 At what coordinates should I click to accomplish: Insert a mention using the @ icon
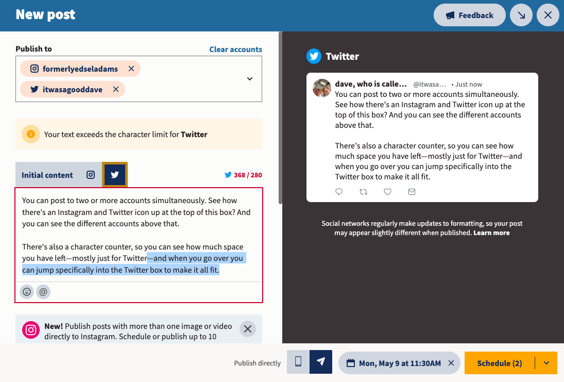pyautogui.click(x=43, y=292)
